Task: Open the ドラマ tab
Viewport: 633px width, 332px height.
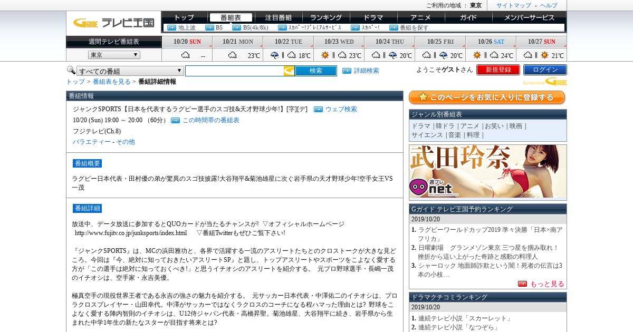Action: pos(373,17)
